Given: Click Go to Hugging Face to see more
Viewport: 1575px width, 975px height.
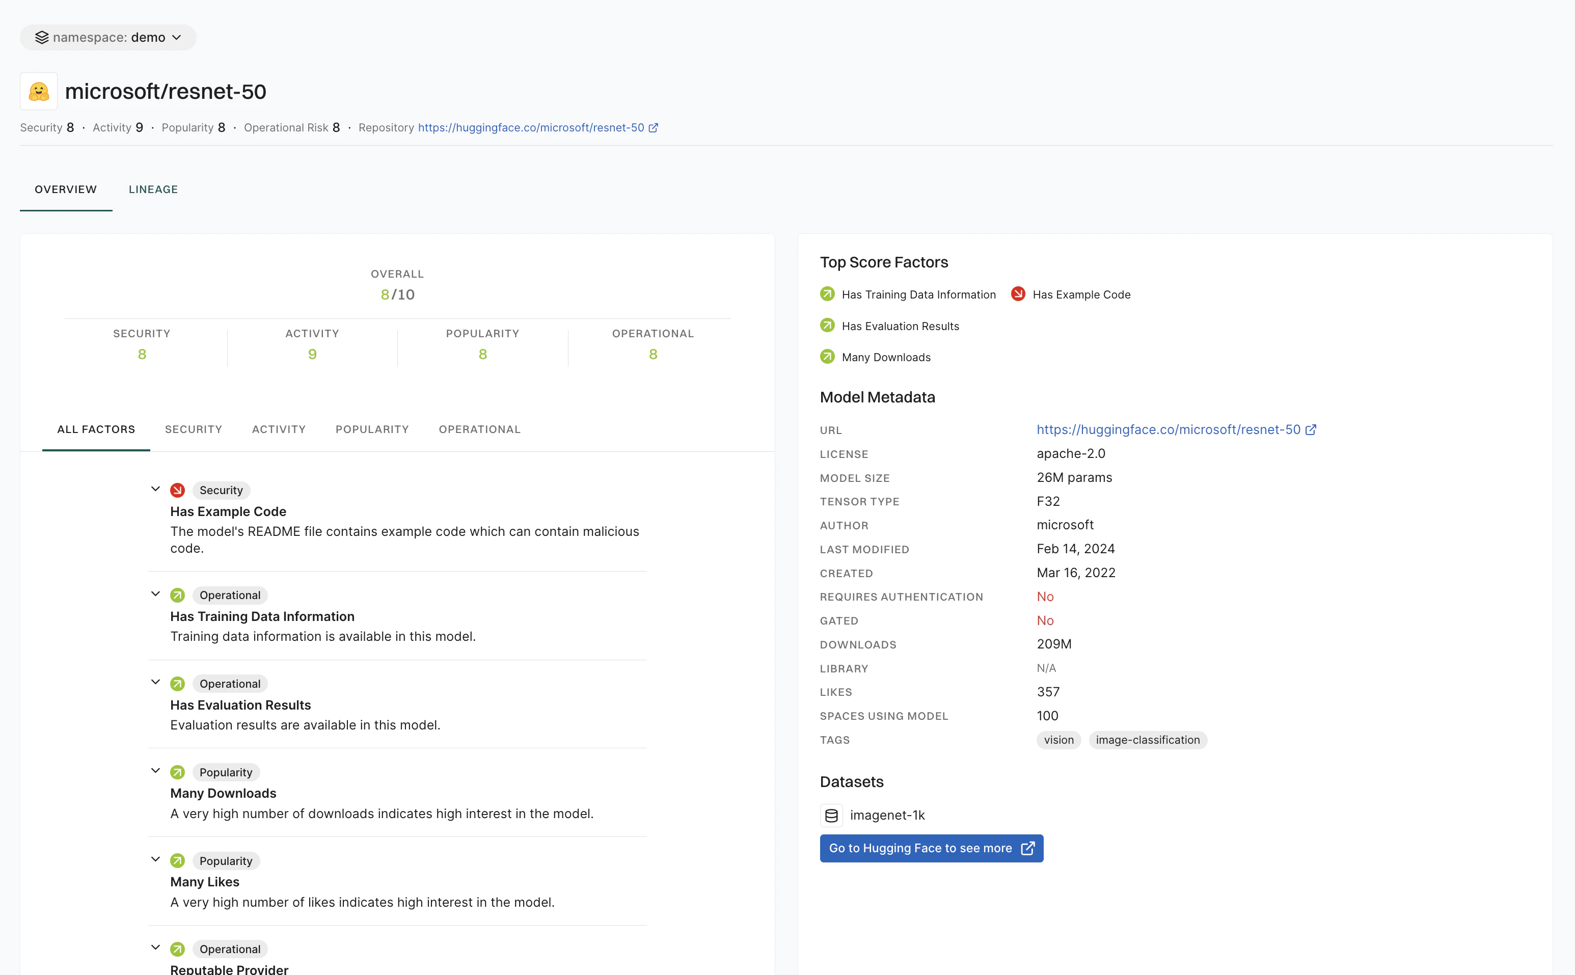Looking at the screenshot, I should point(931,848).
